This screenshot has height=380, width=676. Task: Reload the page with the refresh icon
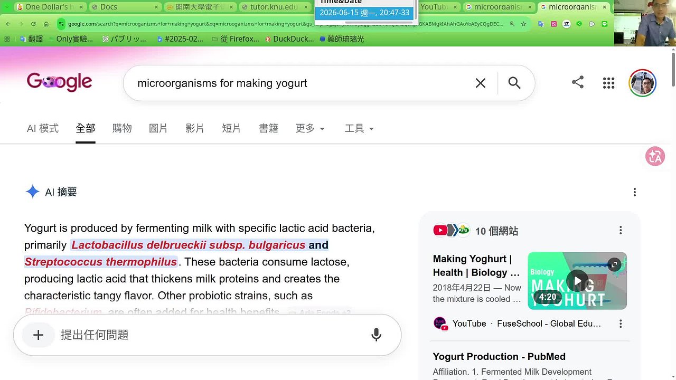coord(33,24)
